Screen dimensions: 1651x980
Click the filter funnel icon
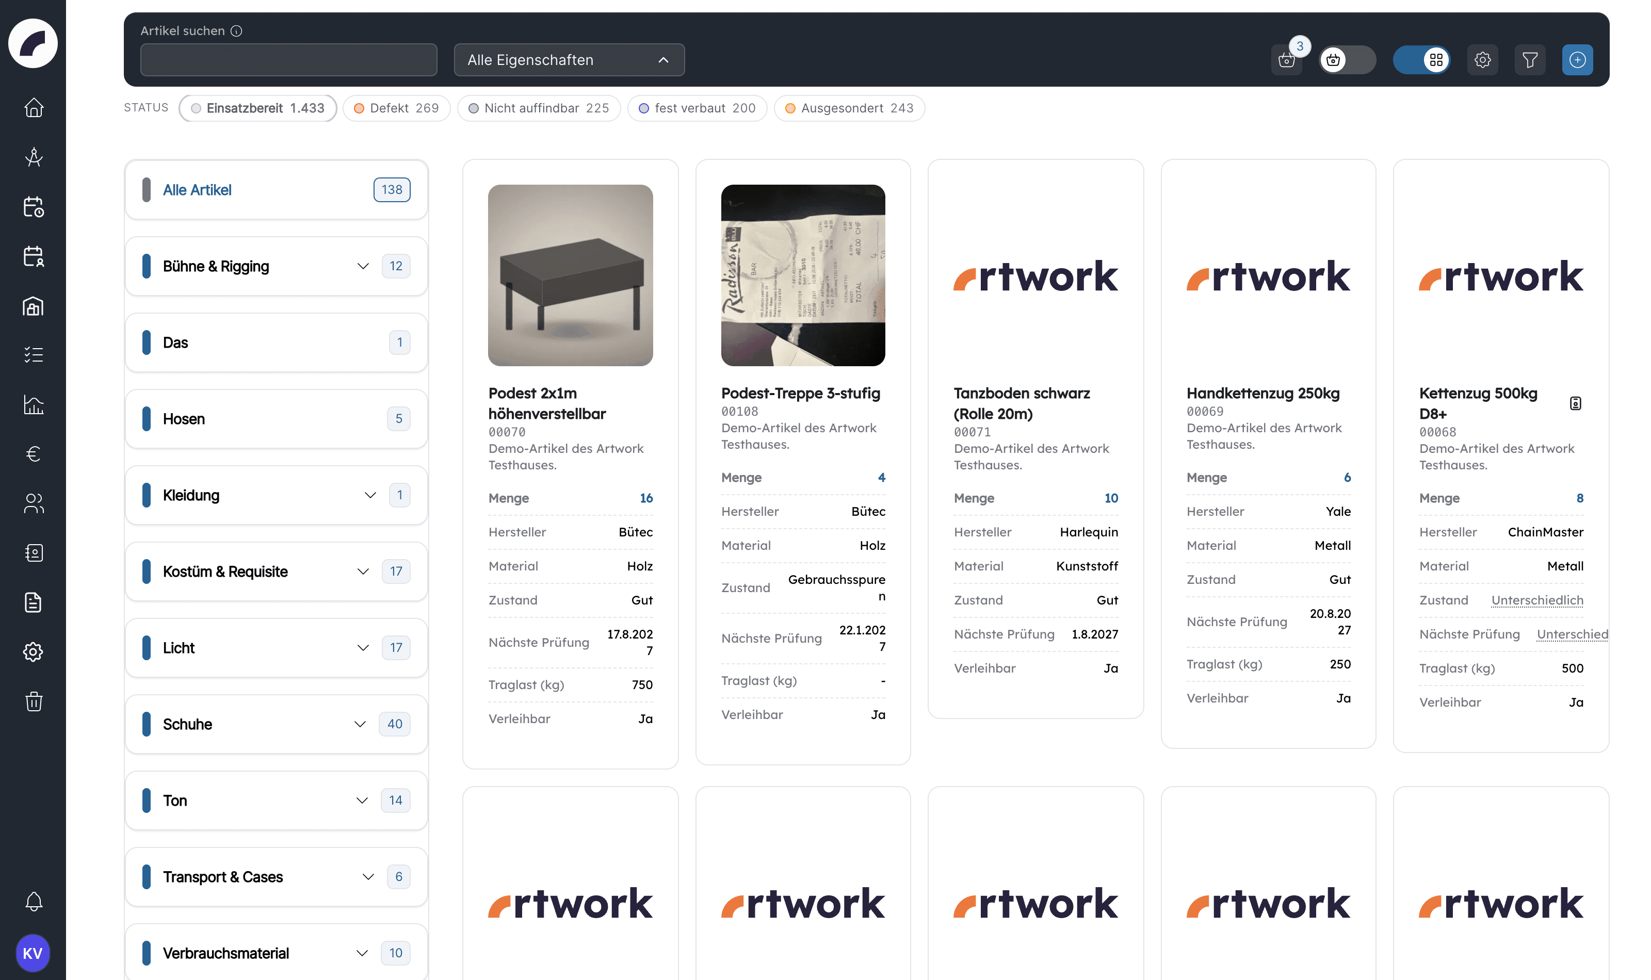[x=1529, y=60]
